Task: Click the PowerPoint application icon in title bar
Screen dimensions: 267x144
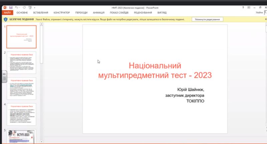Action: tap(5, 7)
